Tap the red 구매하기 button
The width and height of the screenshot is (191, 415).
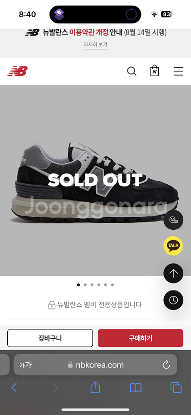tap(140, 338)
